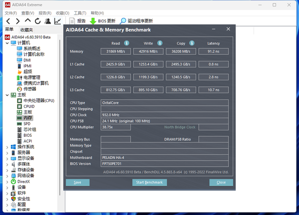Select the 系统概述 tree item
The width and height of the screenshot is (299, 215).
[x=28, y=49]
